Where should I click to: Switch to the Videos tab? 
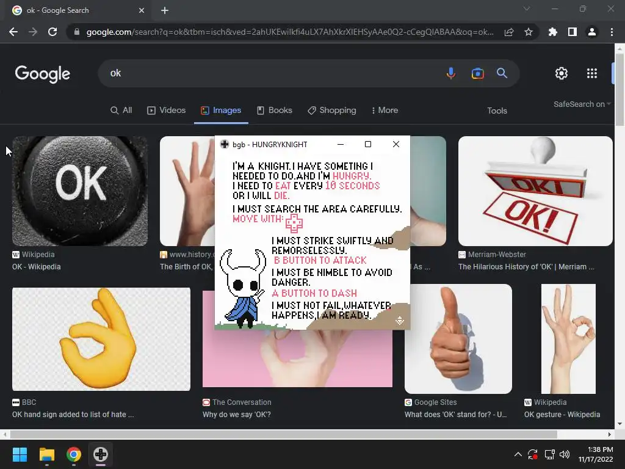tap(166, 111)
